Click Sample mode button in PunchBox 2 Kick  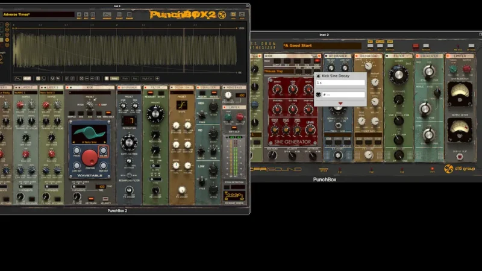(72, 113)
